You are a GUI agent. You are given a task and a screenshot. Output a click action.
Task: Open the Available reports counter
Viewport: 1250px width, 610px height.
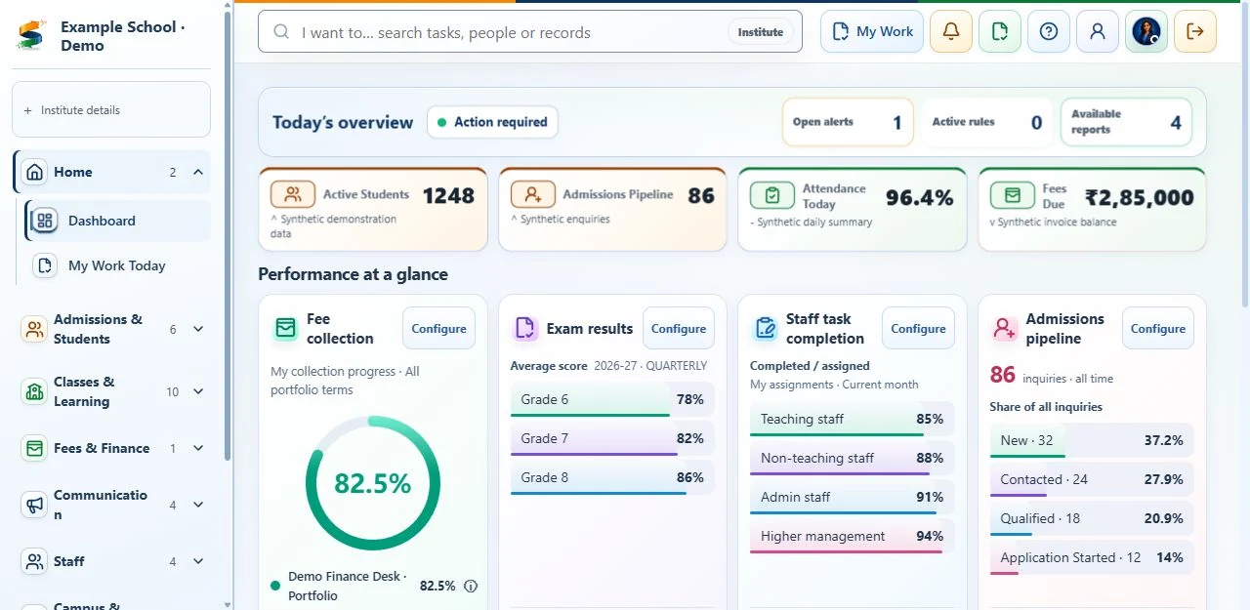[x=1127, y=122]
